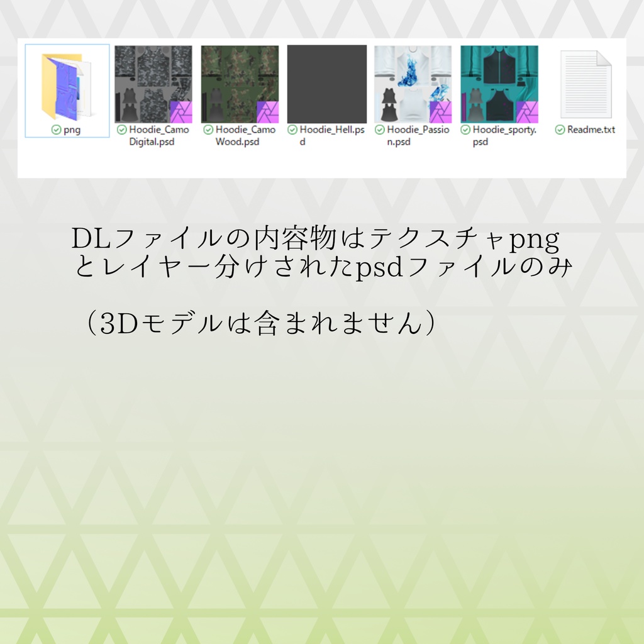This screenshot has height=644, width=644.
Task: Open the Hoodie_sporty.psd thumbnail
Action: coord(500,85)
